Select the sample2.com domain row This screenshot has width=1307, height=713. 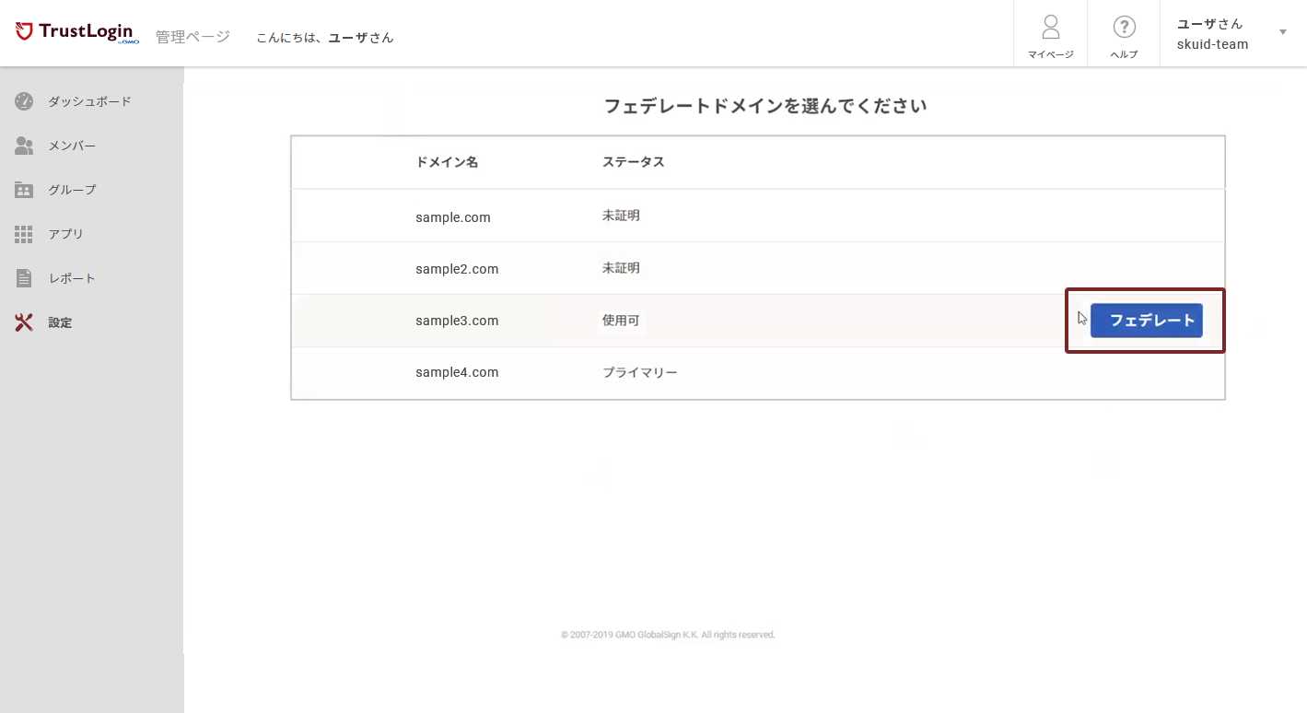coord(456,269)
